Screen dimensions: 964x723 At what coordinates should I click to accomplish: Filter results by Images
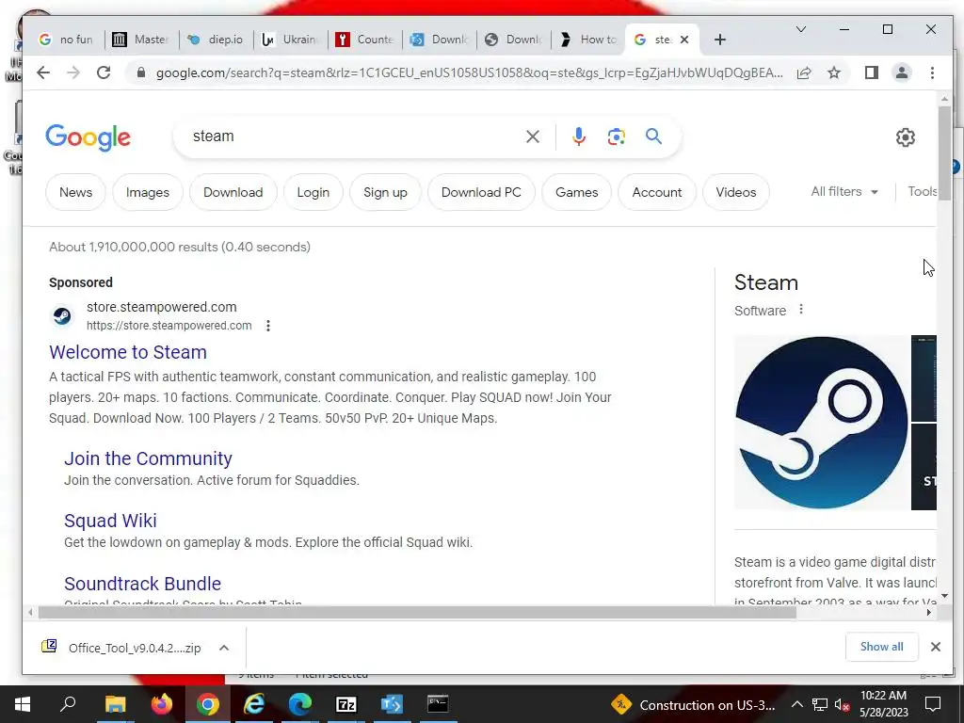[x=148, y=192]
